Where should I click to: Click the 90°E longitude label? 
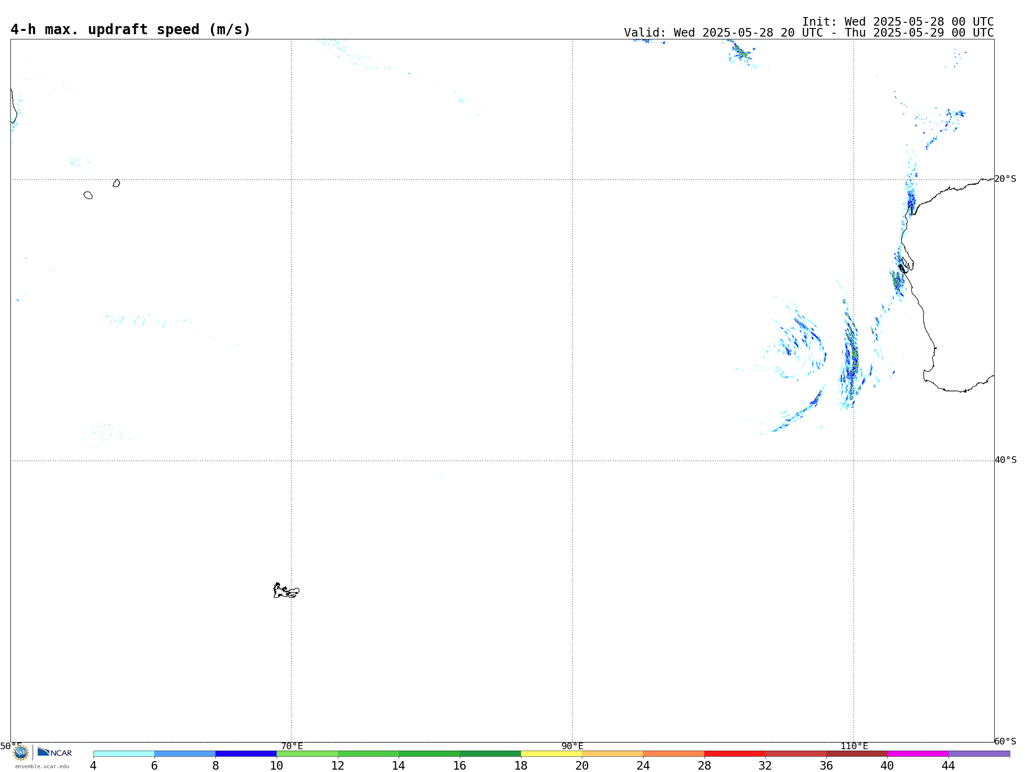point(572,746)
